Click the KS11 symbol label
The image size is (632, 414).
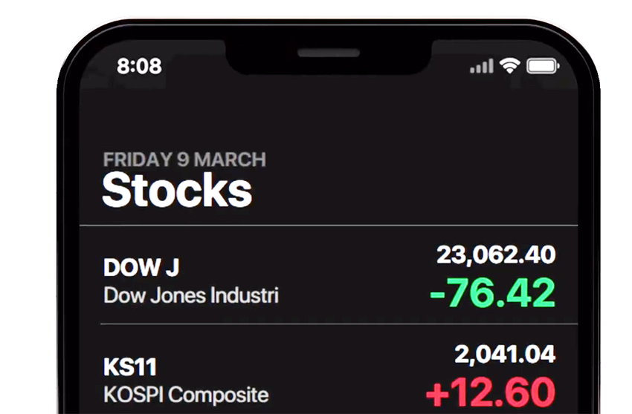(130, 367)
